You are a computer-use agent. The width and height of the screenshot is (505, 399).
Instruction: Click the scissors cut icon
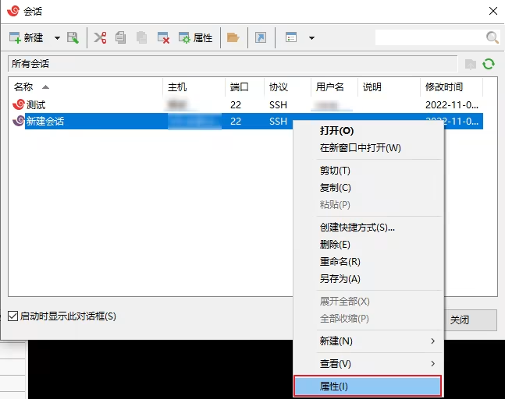click(100, 38)
